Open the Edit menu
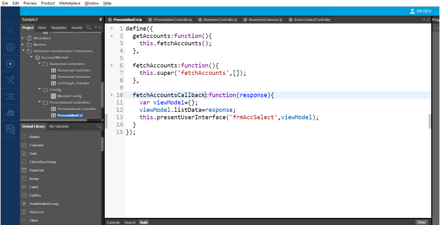440x225 pixels. coord(16,3)
